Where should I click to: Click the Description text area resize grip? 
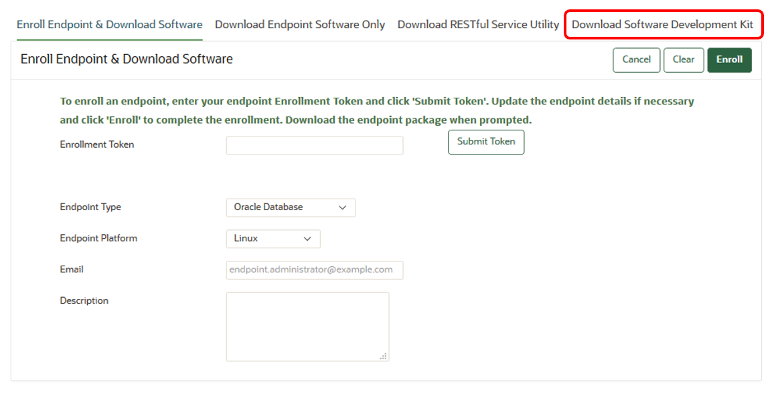(x=384, y=356)
